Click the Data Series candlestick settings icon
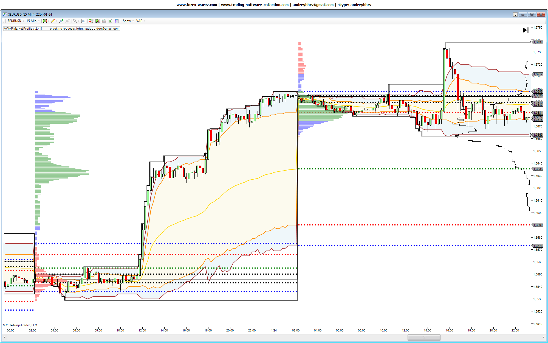Viewport: 548px width, 343px height. (x=97, y=21)
